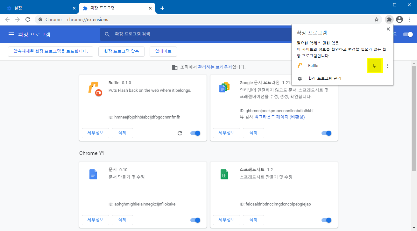417x231 pixels.
Task: Remove Ruffle with 삭제 button
Action: (x=122, y=133)
